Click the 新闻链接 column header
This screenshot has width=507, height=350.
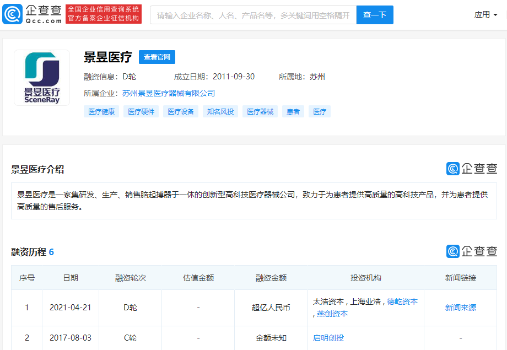(x=461, y=278)
